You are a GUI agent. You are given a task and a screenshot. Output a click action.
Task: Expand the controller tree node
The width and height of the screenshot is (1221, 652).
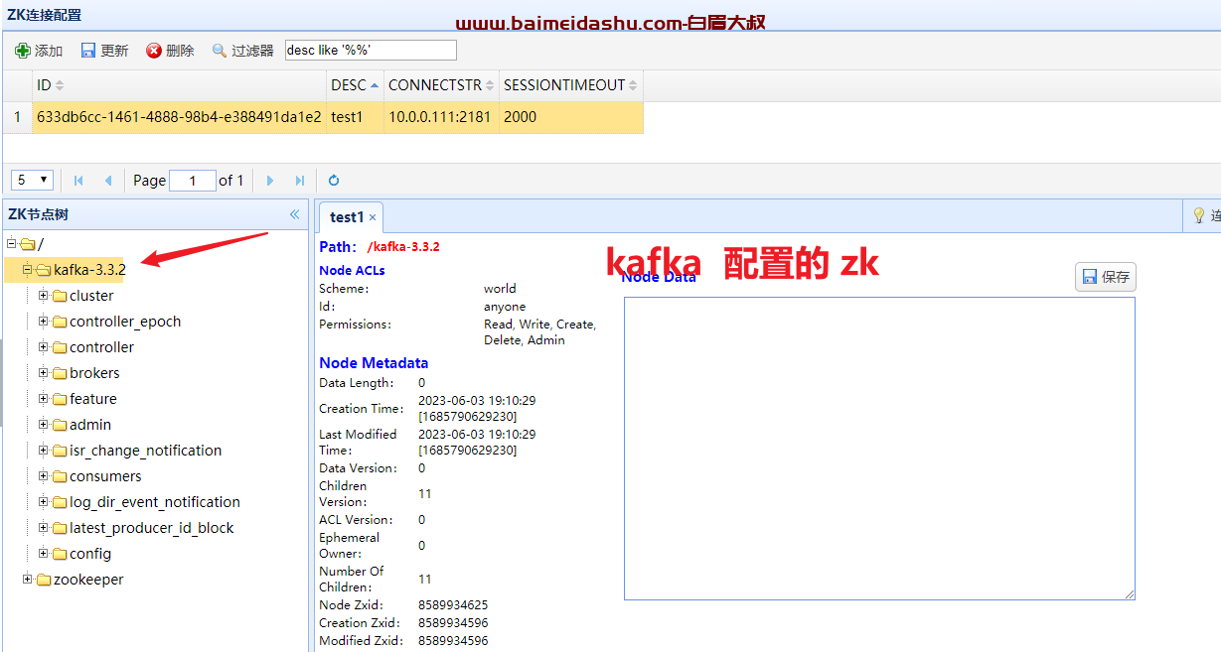pyautogui.click(x=44, y=346)
